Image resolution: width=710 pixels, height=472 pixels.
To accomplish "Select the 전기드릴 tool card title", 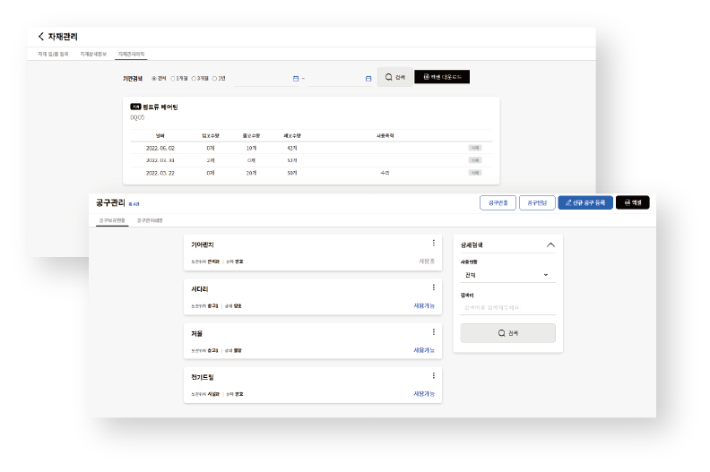I will pyautogui.click(x=203, y=377).
